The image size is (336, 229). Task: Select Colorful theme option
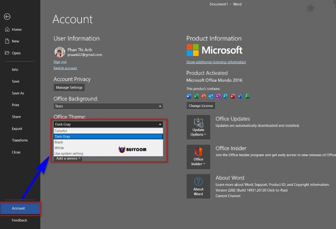tap(108, 131)
